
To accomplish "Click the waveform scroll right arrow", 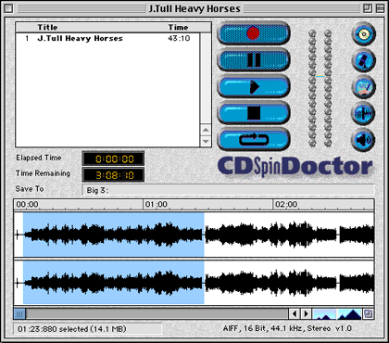I will (306, 314).
